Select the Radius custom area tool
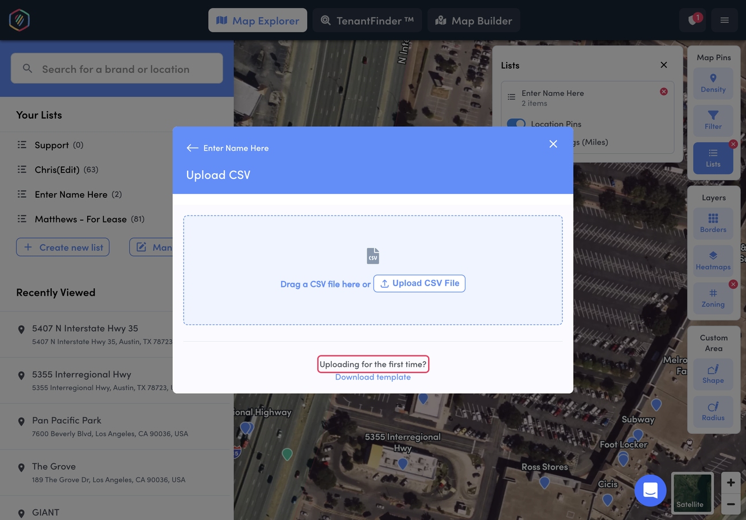746x520 pixels. pyautogui.click(x=713, y=411)
